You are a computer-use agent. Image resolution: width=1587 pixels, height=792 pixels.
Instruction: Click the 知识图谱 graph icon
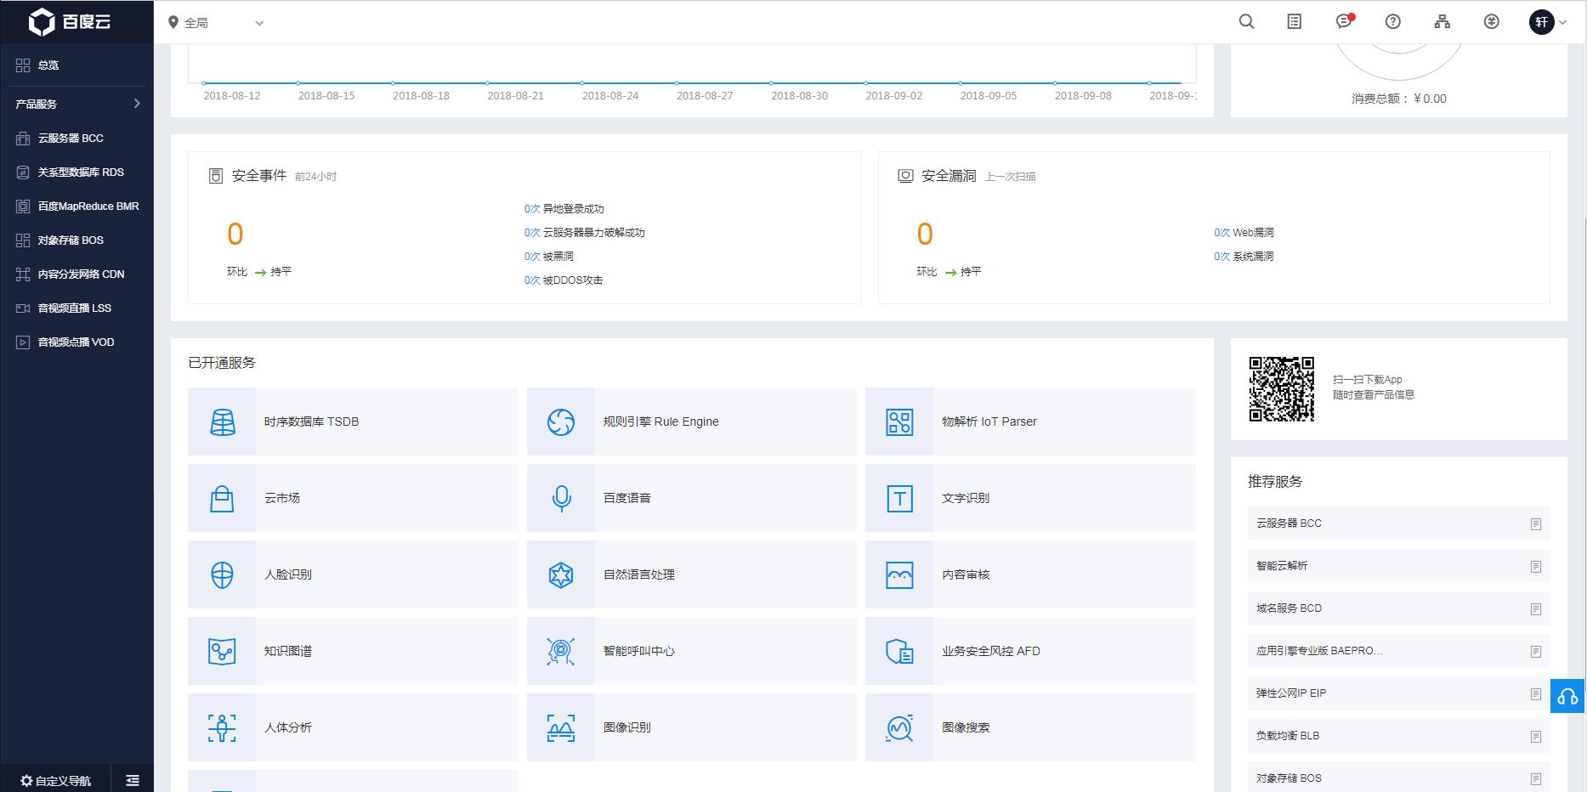coord(222,651)
